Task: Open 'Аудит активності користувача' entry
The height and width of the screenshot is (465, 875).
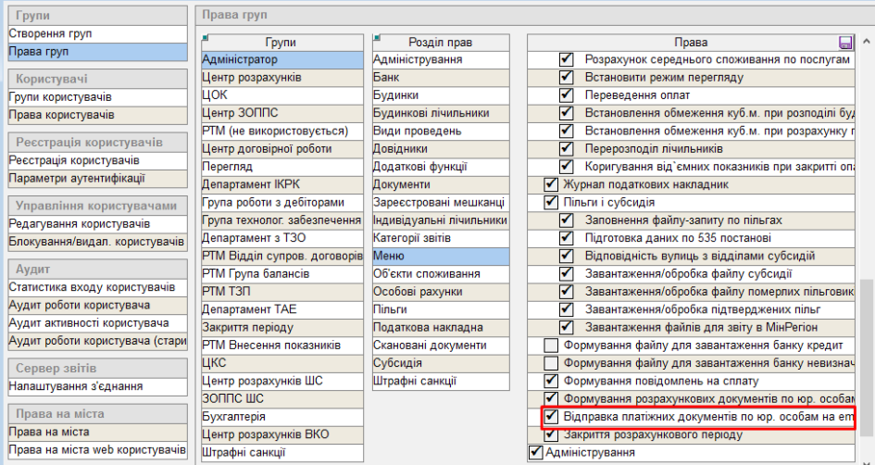Action: point(88,323)
